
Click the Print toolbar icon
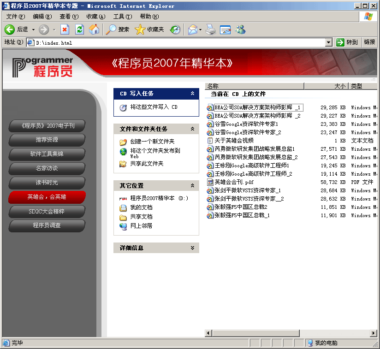(211, 30)
